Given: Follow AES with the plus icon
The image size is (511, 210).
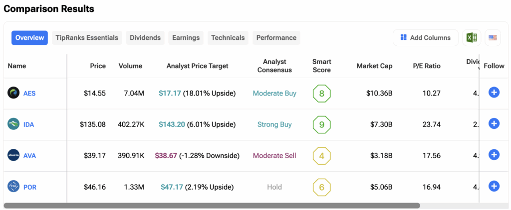Looking at the screenshot, I should click(494, 93).
